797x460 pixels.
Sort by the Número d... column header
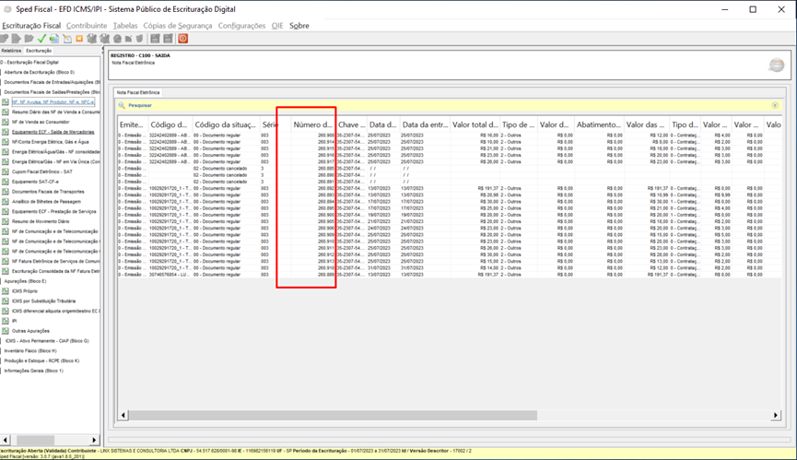click(x=313, y=124)
